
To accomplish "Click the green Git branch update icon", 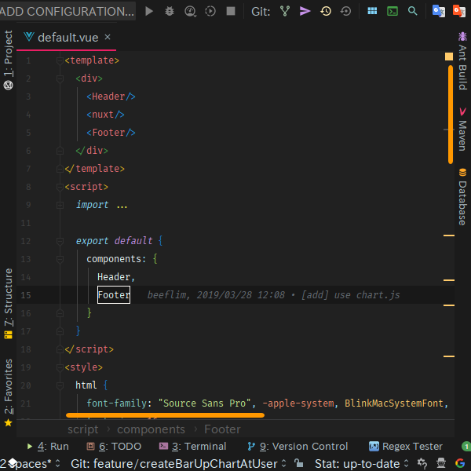I will 285,11.
